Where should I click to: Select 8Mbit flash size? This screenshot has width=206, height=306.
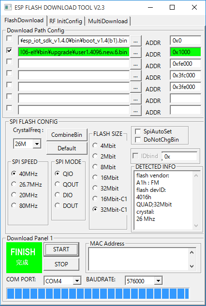[95, 167]
